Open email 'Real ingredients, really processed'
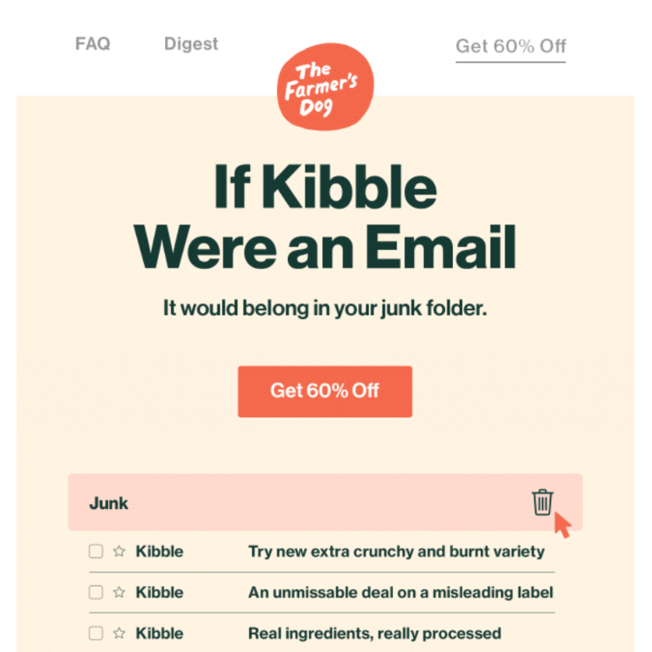Screen dimensions: 652x652 [374, 634]
